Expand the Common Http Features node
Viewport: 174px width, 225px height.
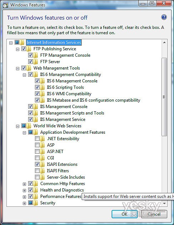[24, 184]
